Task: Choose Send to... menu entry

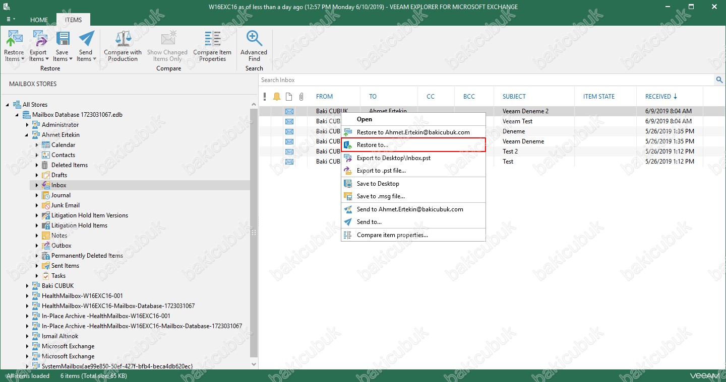Action: (x=413, y=222)
